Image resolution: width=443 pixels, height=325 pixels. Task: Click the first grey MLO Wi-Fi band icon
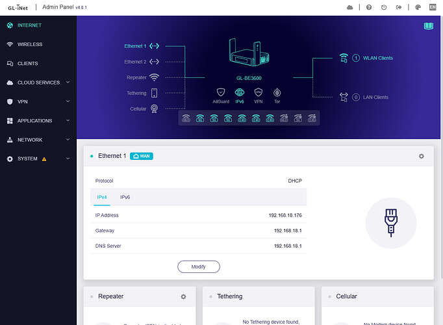click(x=186, y=118)
